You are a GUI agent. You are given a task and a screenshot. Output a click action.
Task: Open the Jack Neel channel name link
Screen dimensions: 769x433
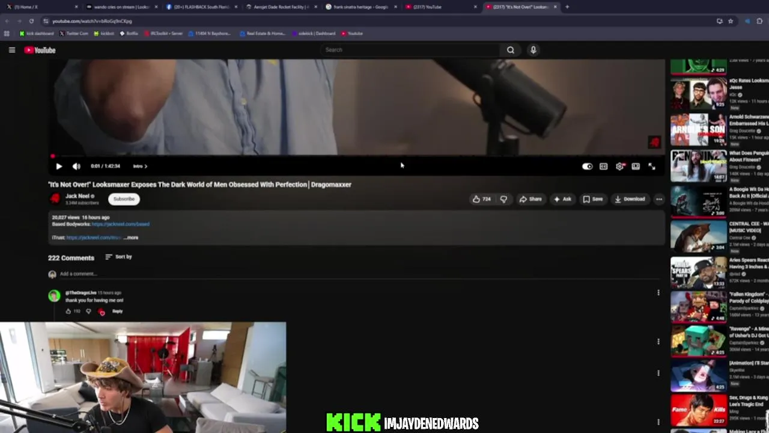(78, 196)
